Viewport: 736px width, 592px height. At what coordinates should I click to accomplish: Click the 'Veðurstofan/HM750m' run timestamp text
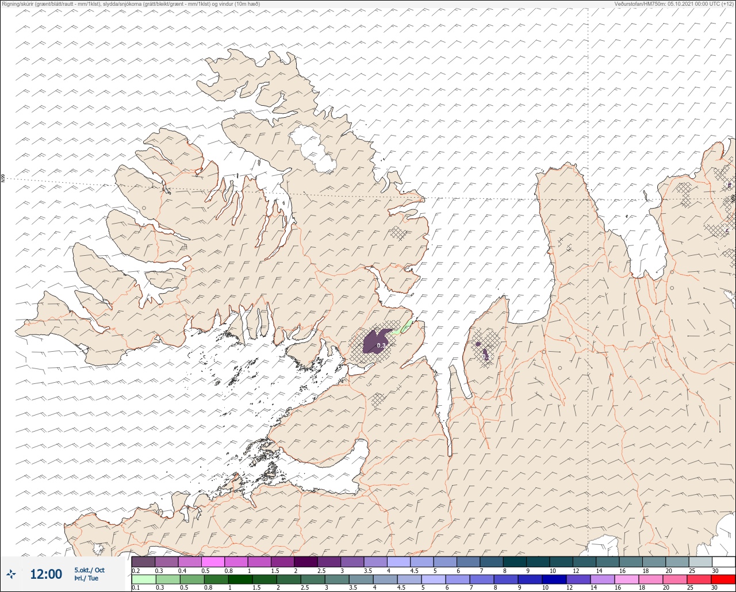[x=674, y=4]
